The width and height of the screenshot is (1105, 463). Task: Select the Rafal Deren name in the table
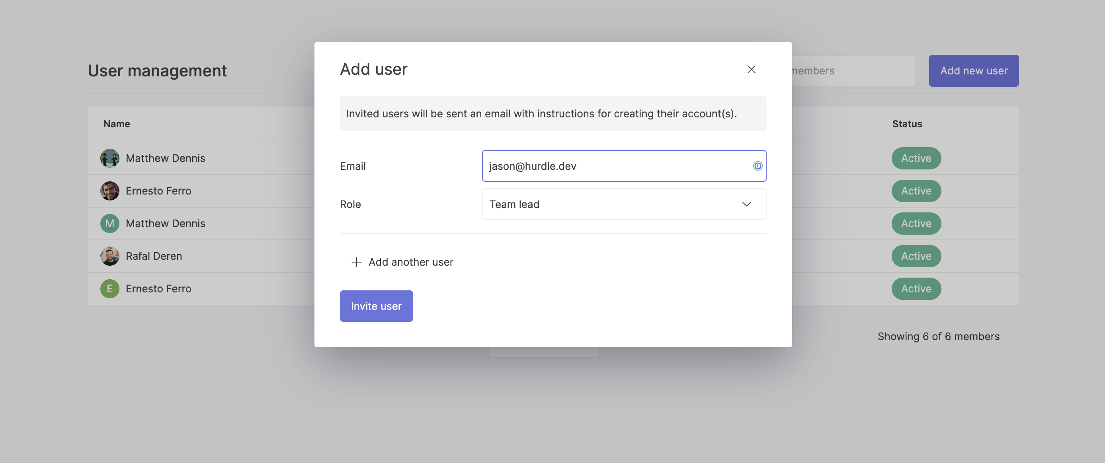pos(154,256)
